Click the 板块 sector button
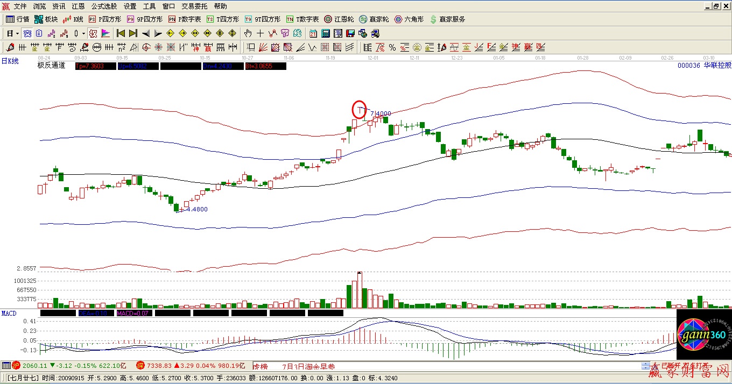This screenshot has width=732, height=384. point(46,19)
